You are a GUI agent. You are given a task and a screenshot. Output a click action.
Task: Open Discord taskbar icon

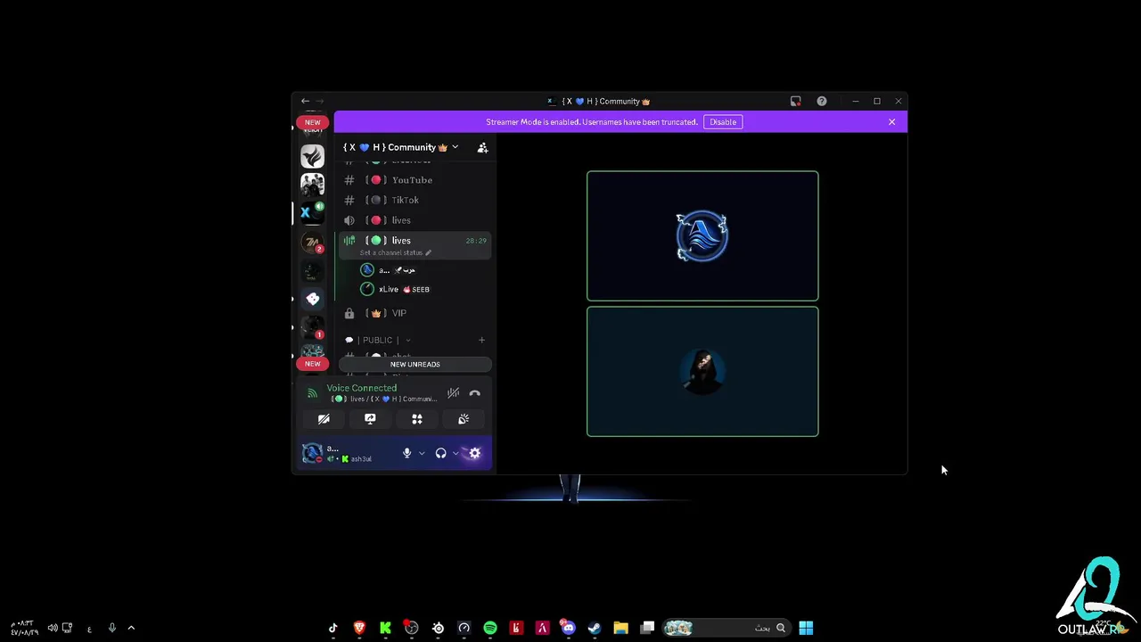(569, 628)
